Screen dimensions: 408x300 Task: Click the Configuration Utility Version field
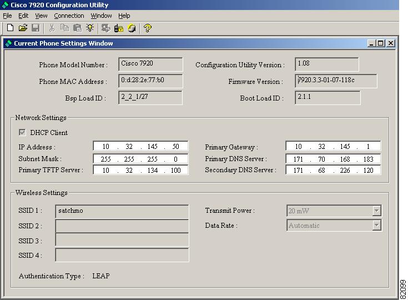[327, 64]
